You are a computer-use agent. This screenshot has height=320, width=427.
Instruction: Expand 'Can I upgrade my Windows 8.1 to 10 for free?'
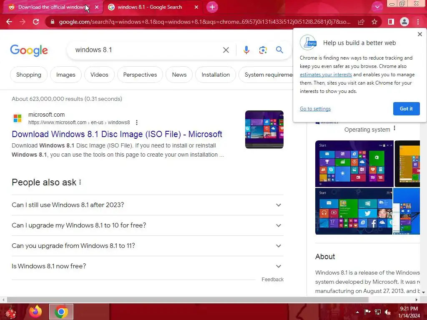[147, 225]
